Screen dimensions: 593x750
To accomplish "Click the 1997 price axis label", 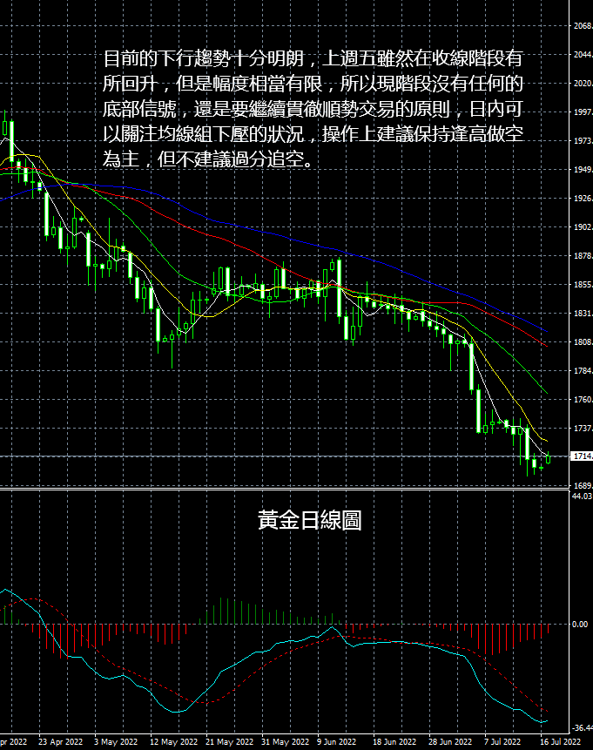I will 583,111.
